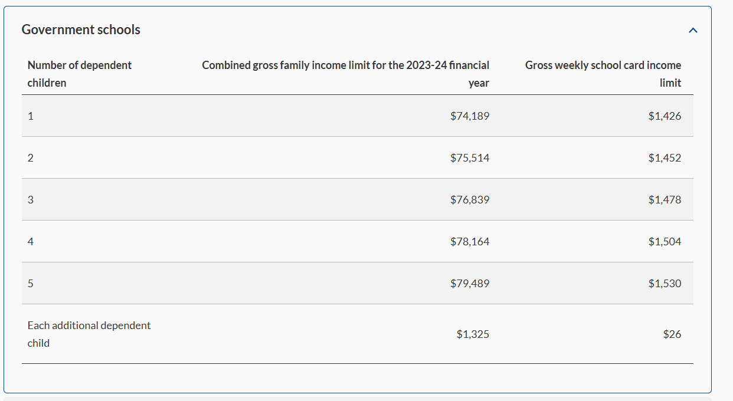Click the row label for 5 children

(31, 284)
